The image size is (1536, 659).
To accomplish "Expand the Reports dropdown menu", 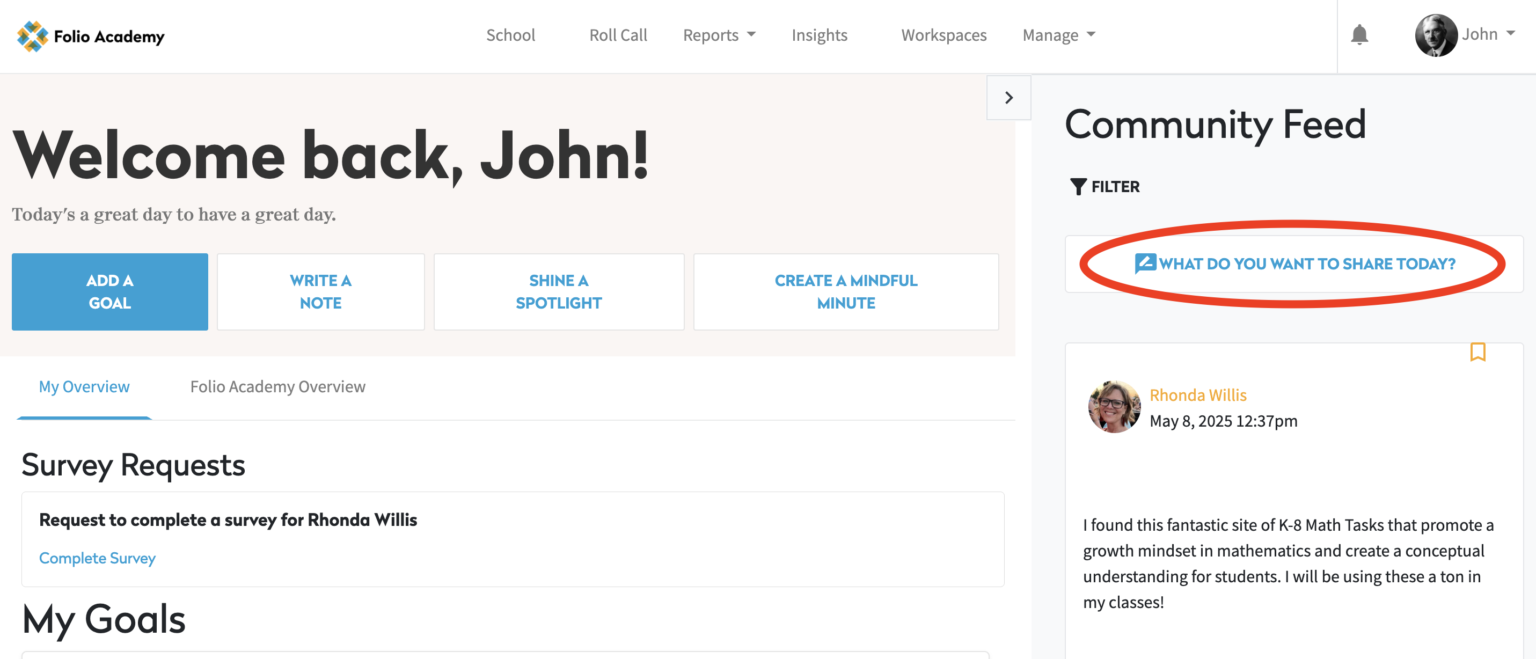I will coord(719,35).
